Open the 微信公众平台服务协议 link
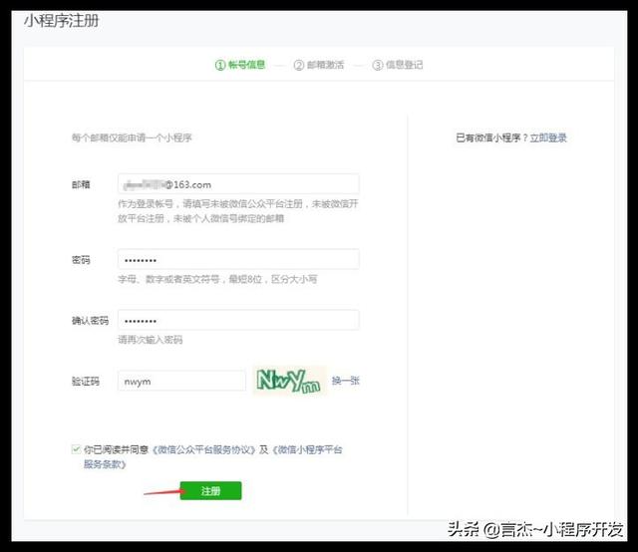 click(203, 449)
